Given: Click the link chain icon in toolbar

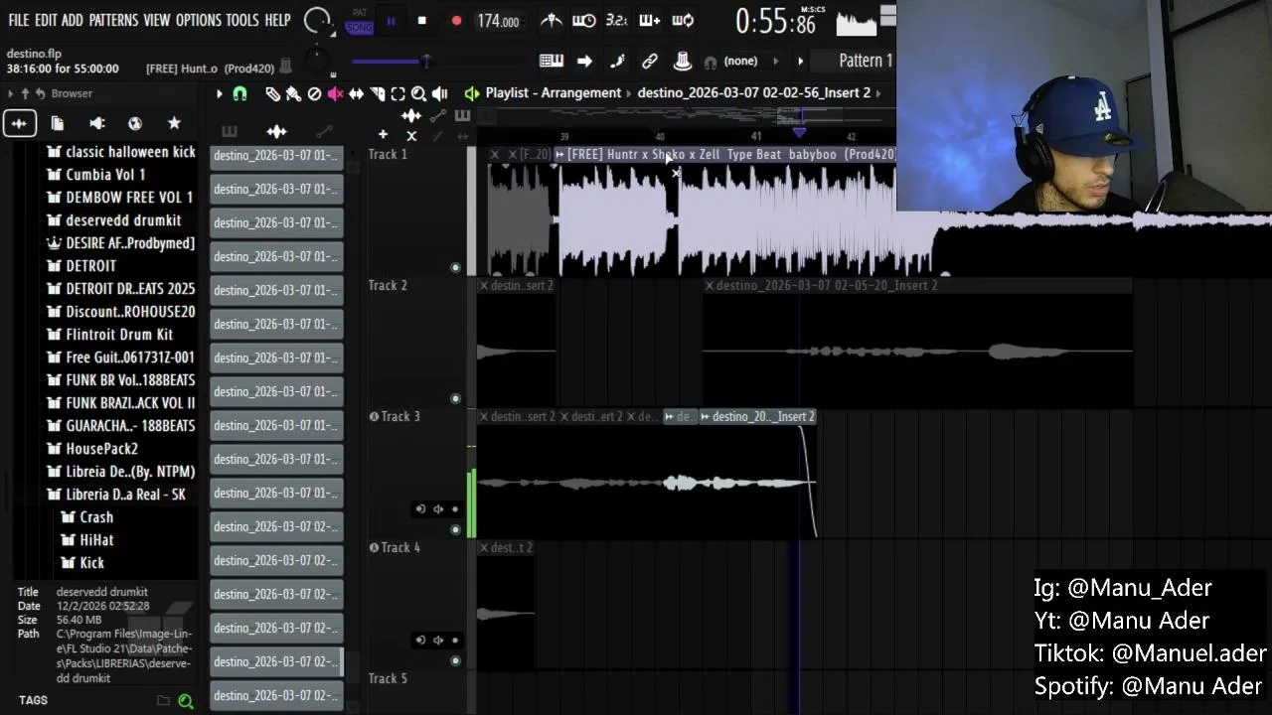Looking at the screenshot, I should 650,61.
